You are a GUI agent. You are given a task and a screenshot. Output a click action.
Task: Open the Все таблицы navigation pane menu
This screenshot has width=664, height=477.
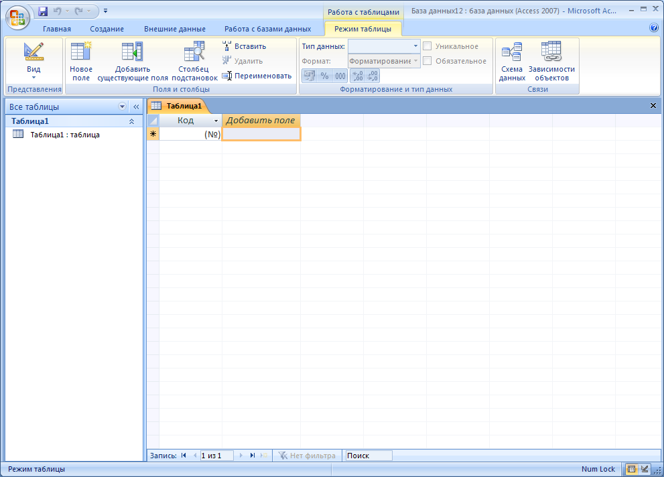coord(122,107)
